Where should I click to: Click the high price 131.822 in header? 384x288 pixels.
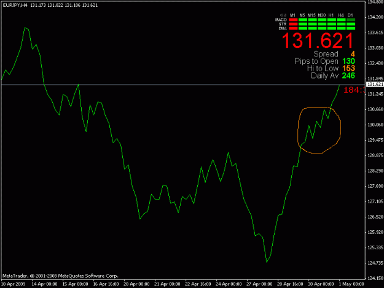(55, 5)
